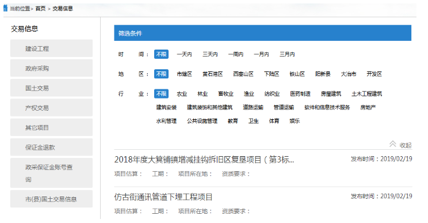This screenshot has width=428, height=223.
Task: Open 保证金退款 sidebar item
Action: 51,147
